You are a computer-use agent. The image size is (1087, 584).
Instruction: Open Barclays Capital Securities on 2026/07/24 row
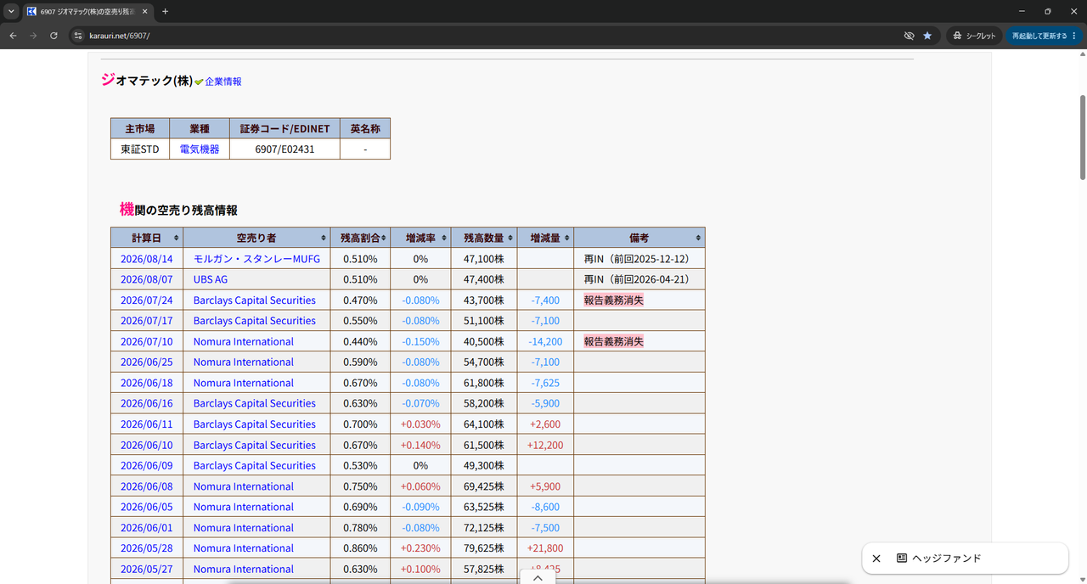255,300
